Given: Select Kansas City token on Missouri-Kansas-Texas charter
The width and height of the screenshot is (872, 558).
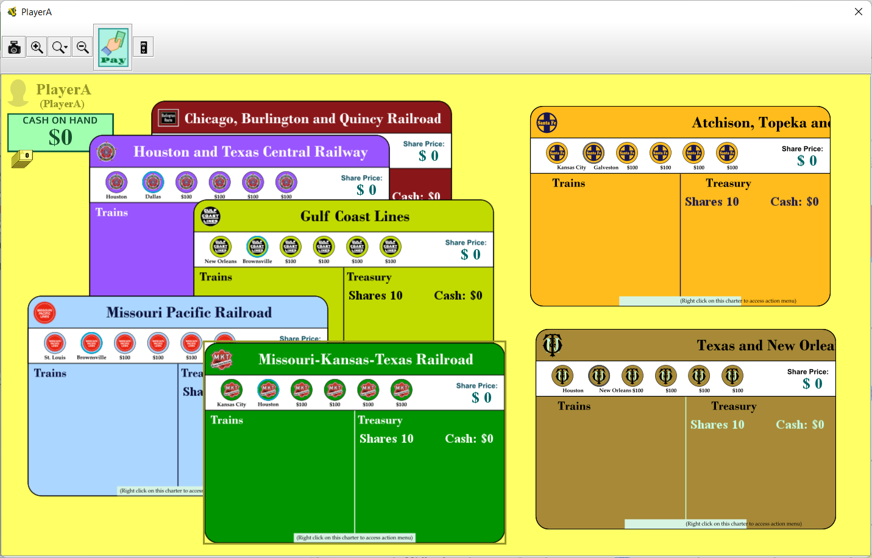Looking at the screenshot, I should click(x=232, y=390).
